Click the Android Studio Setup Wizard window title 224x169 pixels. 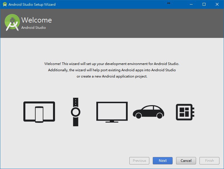pyautogui.click(x=32, y=5)
